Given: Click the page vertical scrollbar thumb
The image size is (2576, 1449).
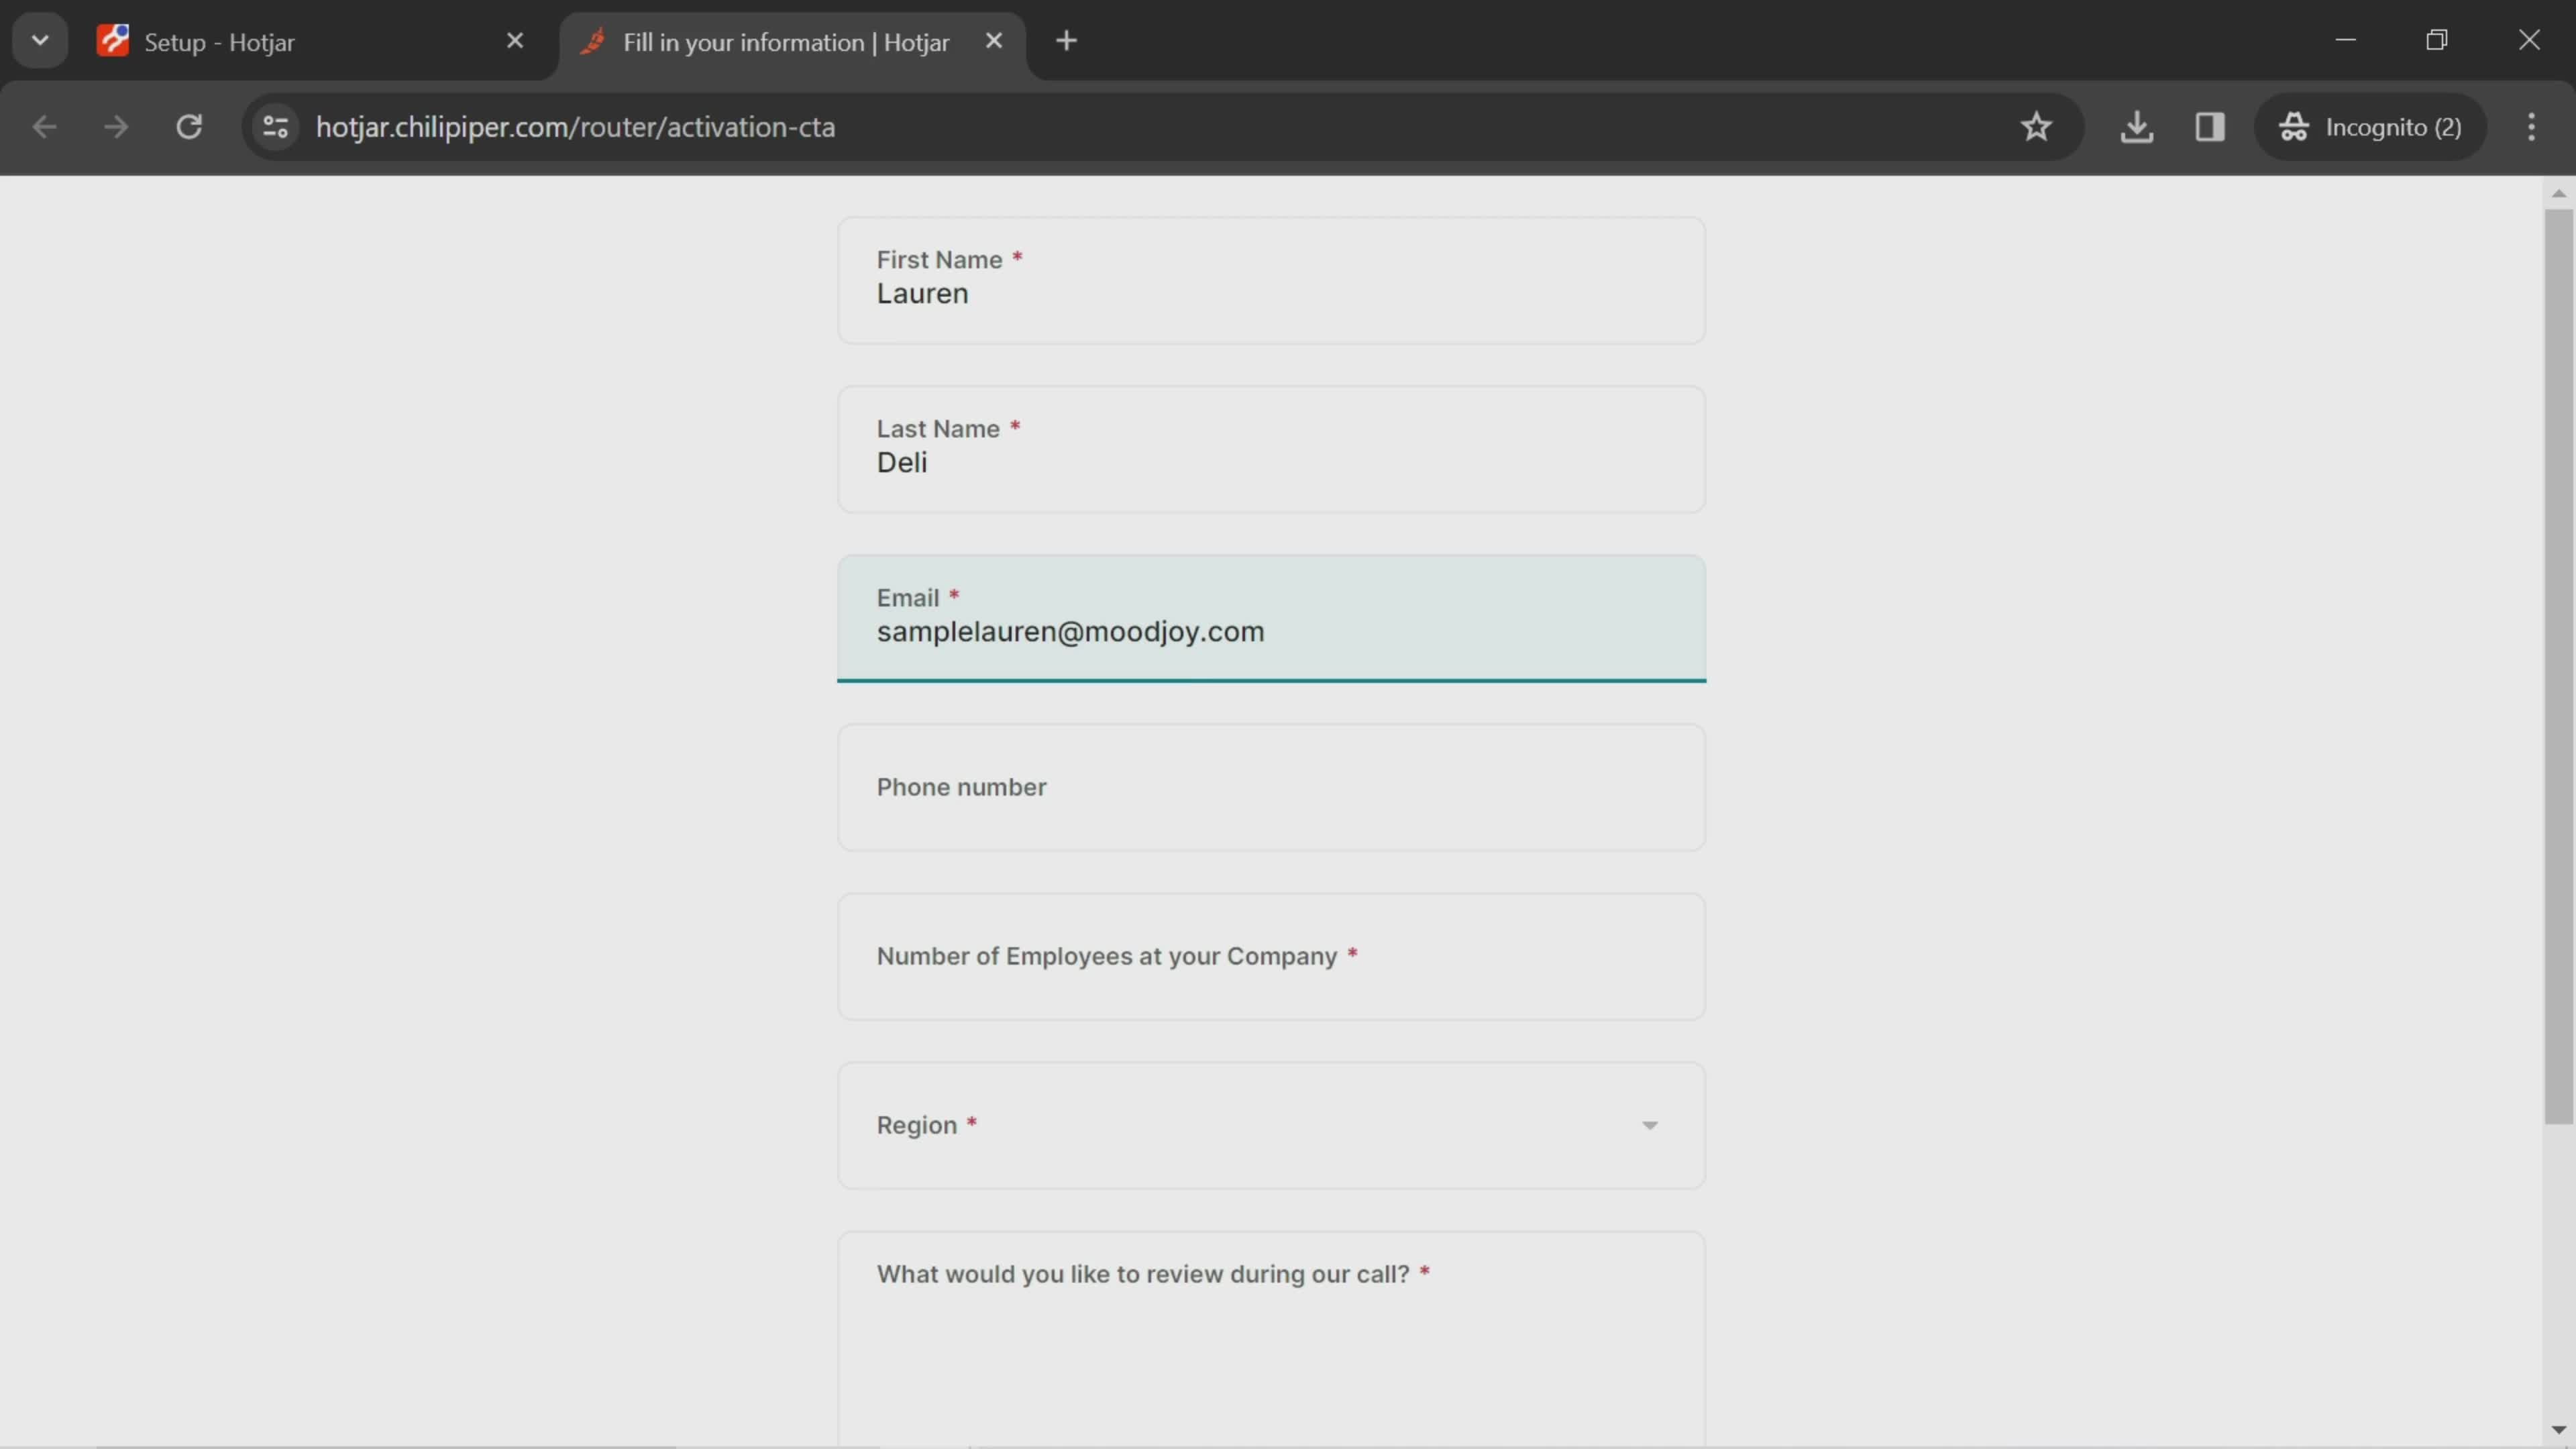Looking at the screenshot, I should [2558, 667].
